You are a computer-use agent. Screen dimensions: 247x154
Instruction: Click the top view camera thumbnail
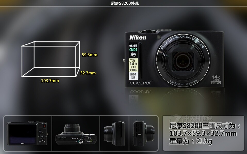(76, 134)
